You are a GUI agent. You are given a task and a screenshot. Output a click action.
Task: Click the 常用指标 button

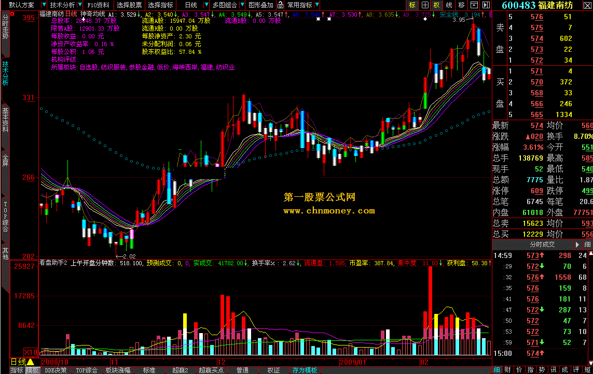click(300, 5)
